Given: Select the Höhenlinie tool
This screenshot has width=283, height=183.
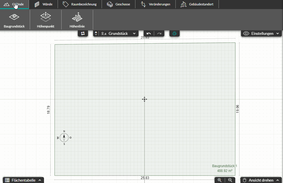Looking at the screenshot, I should (x=77, y=20).
